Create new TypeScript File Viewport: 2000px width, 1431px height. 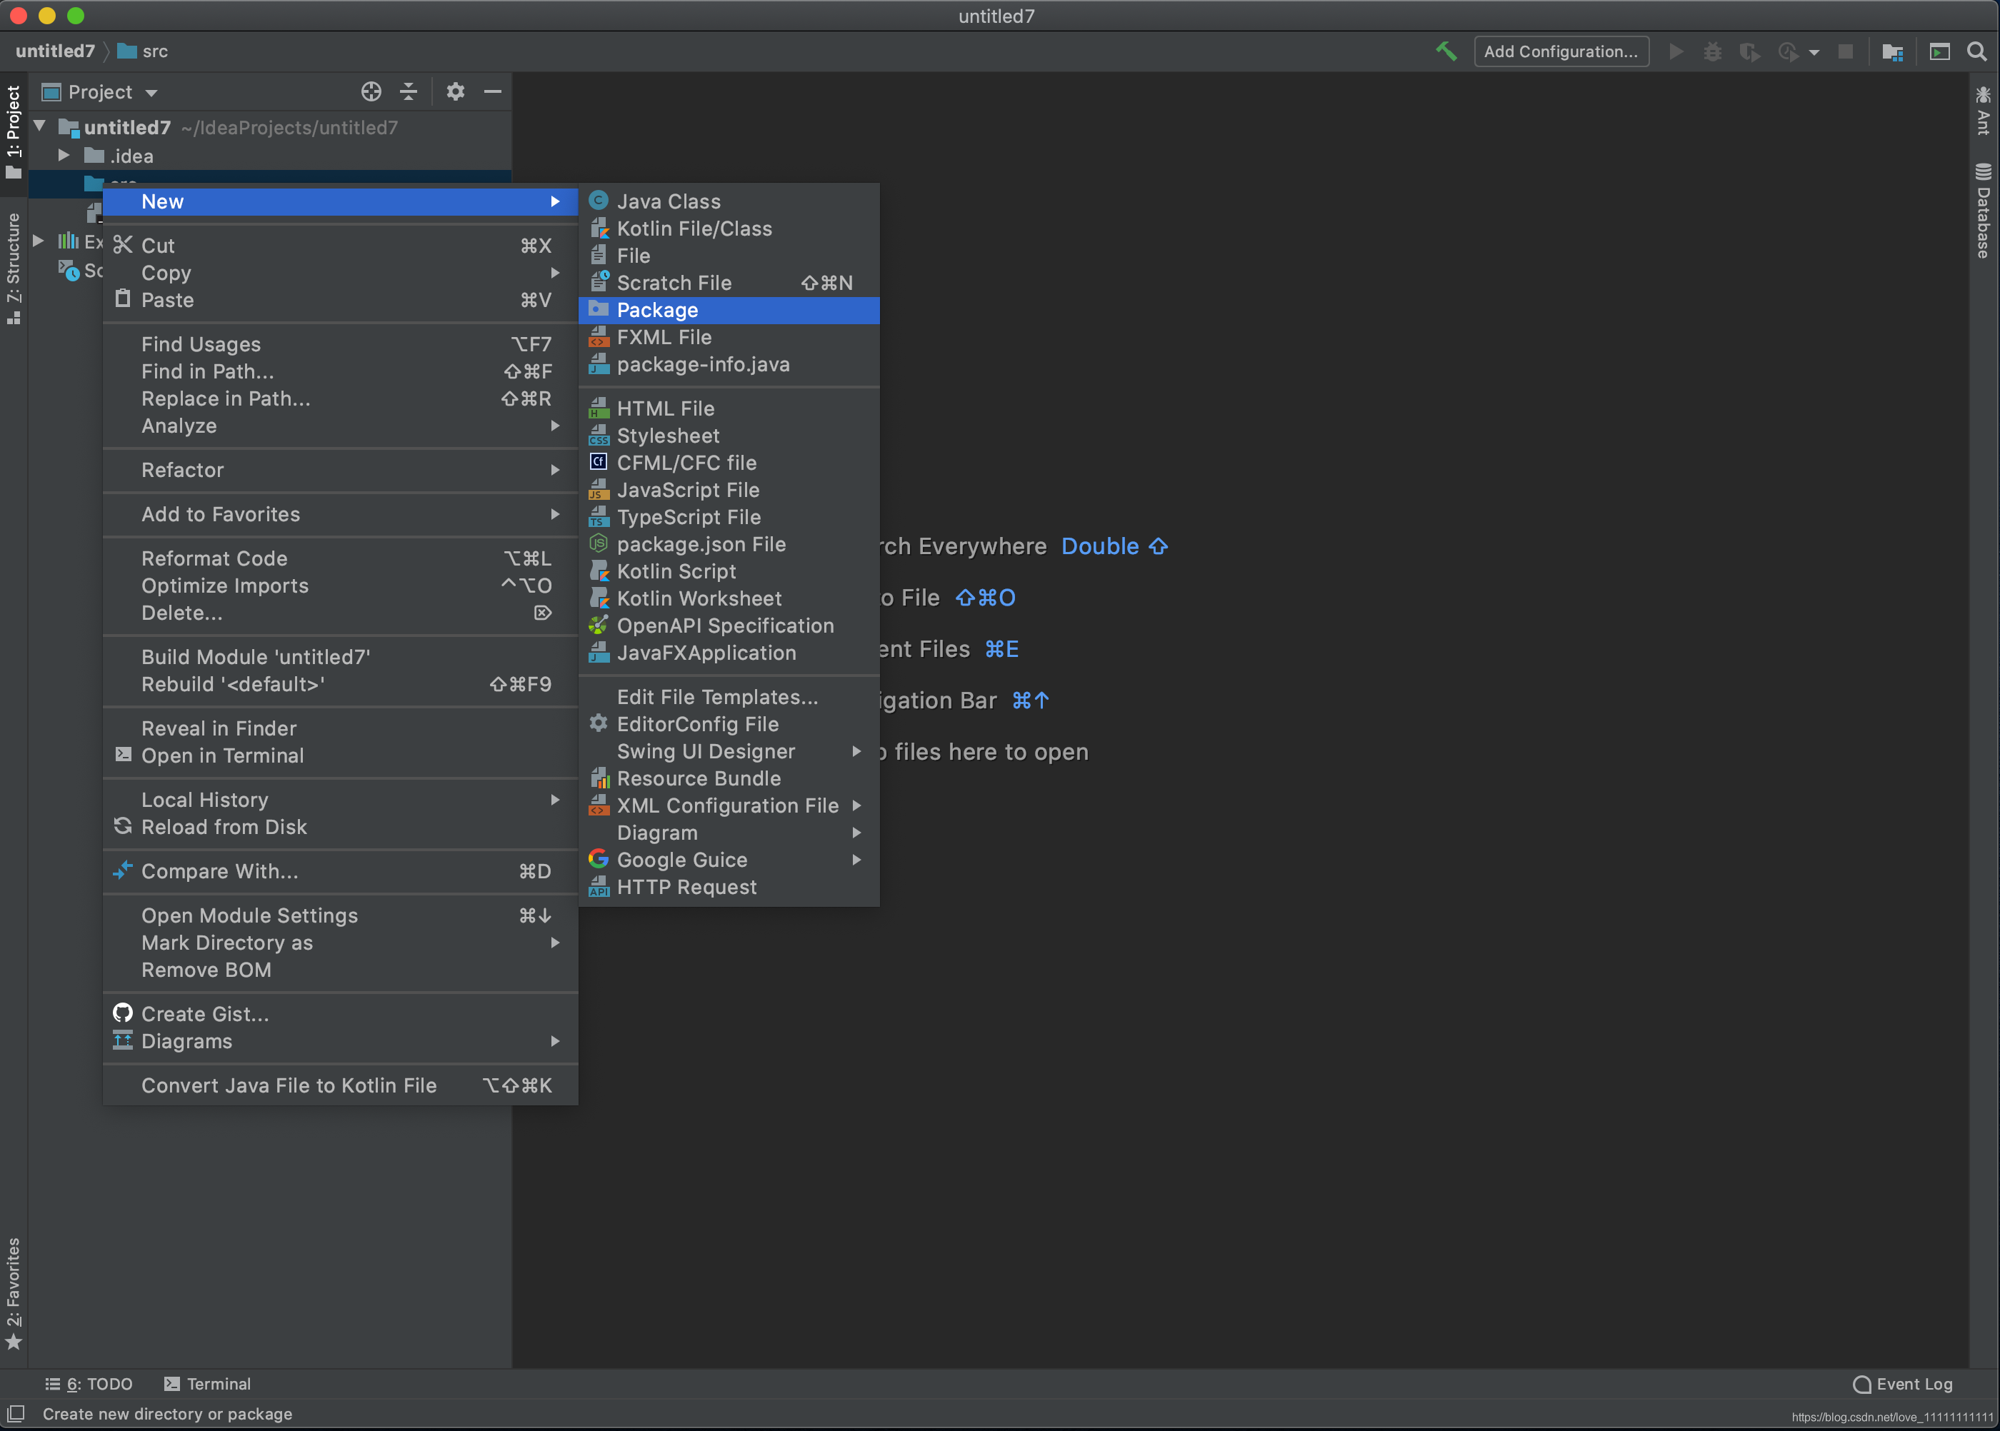(728, 518)
